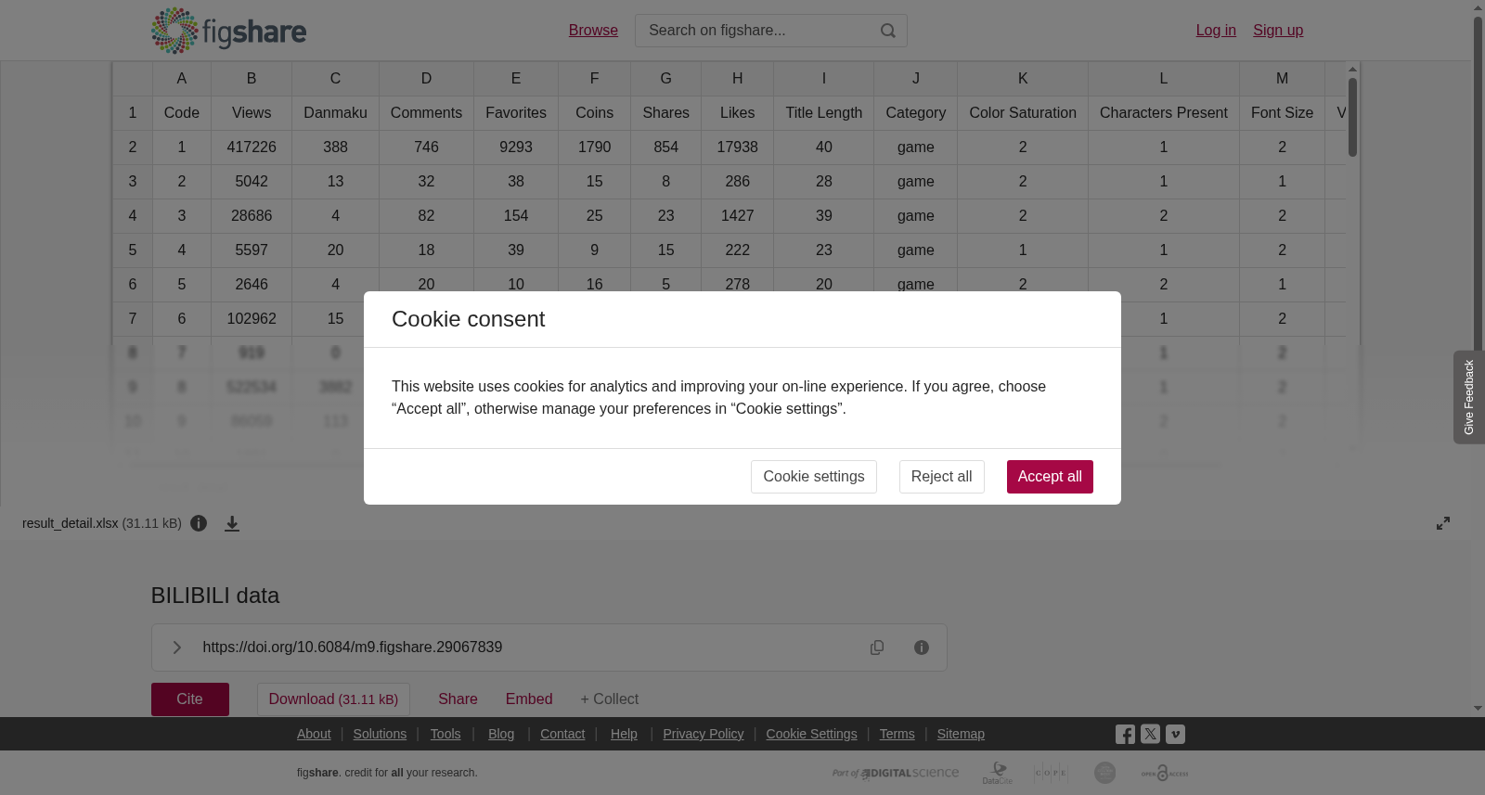The height and width of the screenshot is (795, 1485).
Task: Click the cell with value 417226
Action: pos(252,147)
